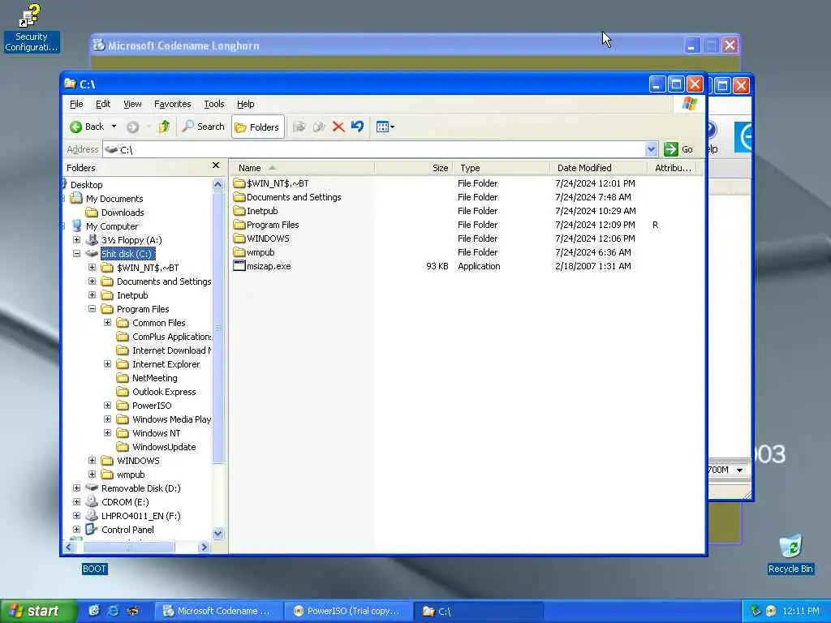Open the address bar dropdown arrow
831x623 pixels.
click(652, 150)
